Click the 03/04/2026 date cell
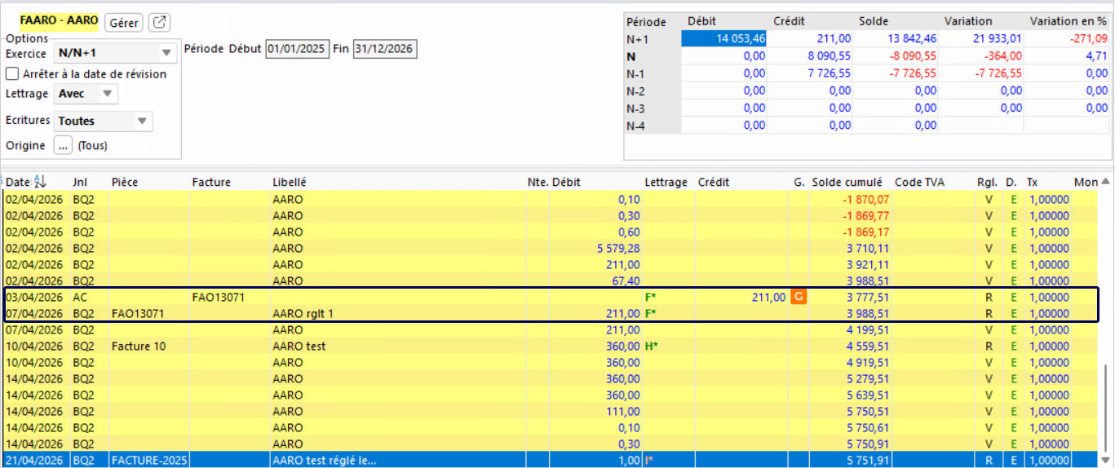This screenshot has height=468, width=1115. pos(33,298)
